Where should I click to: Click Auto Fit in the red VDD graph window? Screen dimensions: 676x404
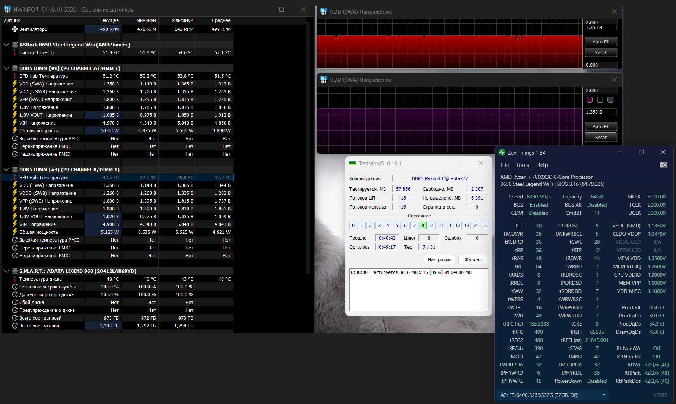601,42
